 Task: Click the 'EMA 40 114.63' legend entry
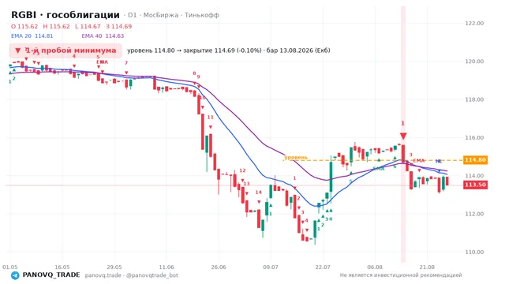coord(103,36)
